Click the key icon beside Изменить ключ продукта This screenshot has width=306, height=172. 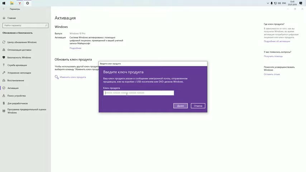pos(57,77)
